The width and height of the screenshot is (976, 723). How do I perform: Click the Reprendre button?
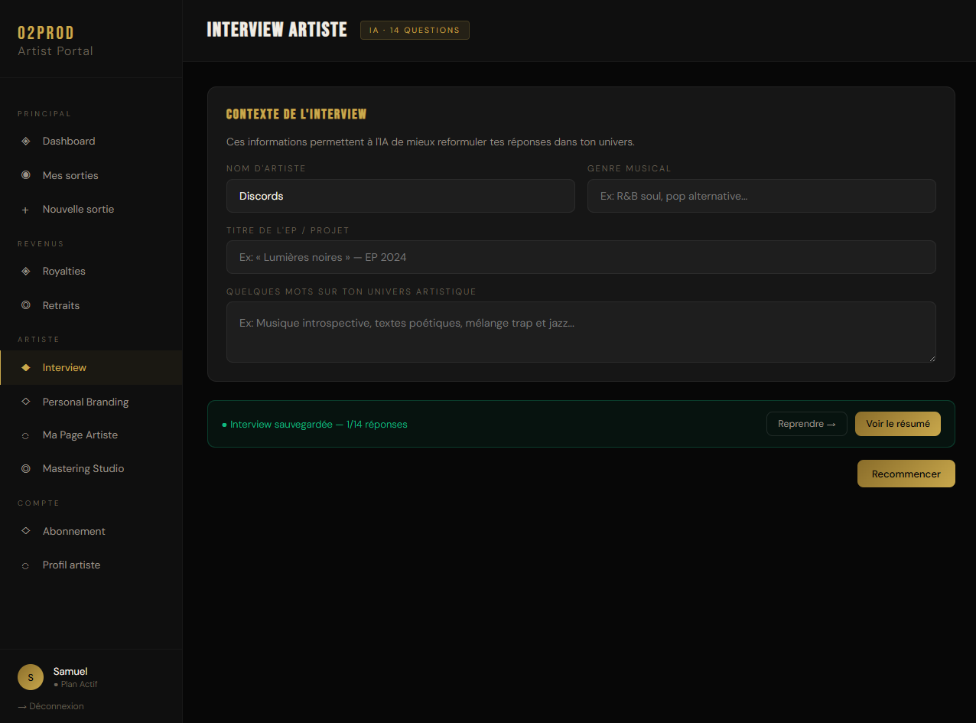[x=807, y=424]
